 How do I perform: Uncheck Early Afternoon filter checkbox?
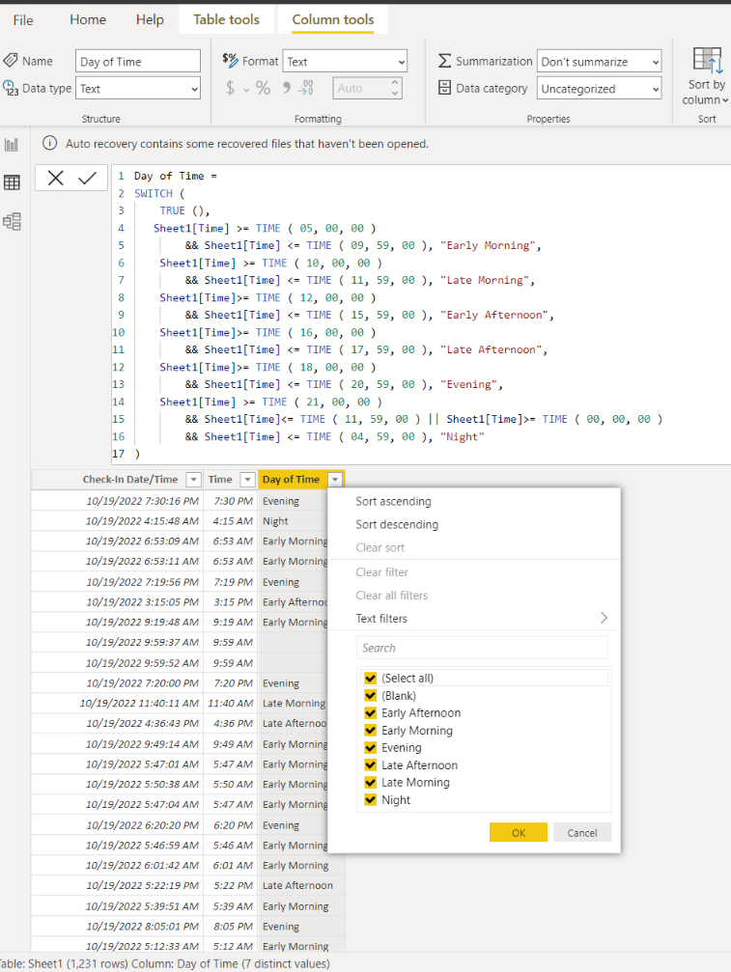click(371, 713)
